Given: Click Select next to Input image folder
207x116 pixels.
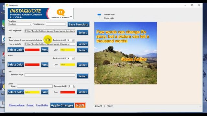Looking at the screenshot, I should point(82,33).
